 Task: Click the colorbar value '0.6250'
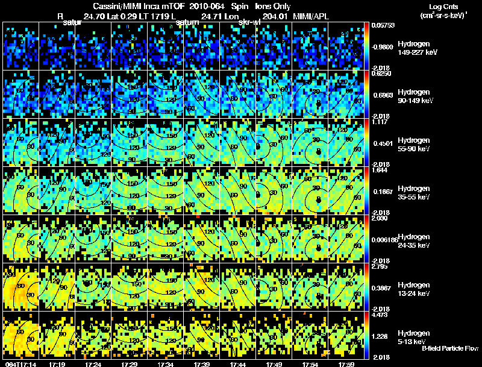point(381,73)
